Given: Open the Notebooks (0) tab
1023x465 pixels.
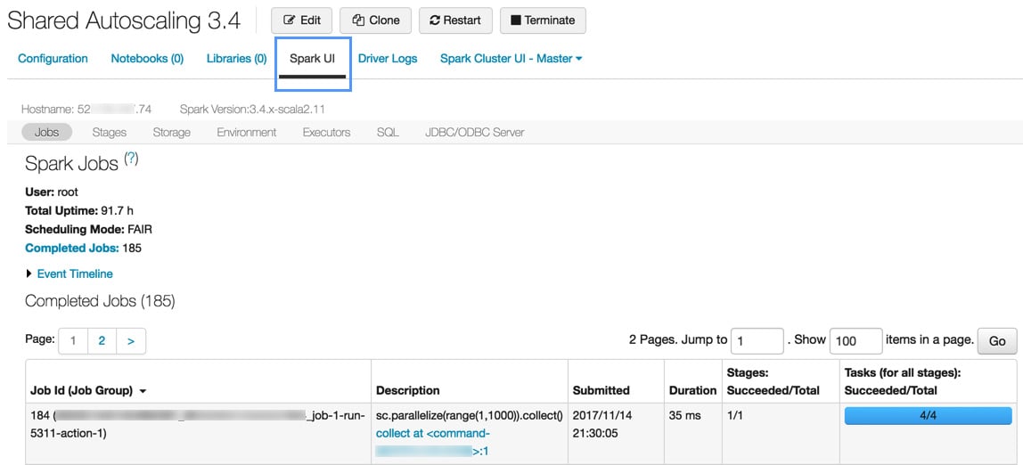Looking at the screenshot, I should coord(147,59).
